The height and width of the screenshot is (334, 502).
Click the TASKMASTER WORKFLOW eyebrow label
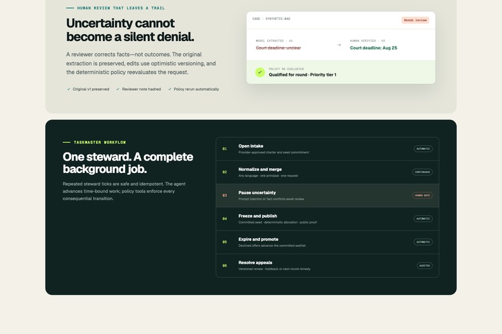click(100, 142)
